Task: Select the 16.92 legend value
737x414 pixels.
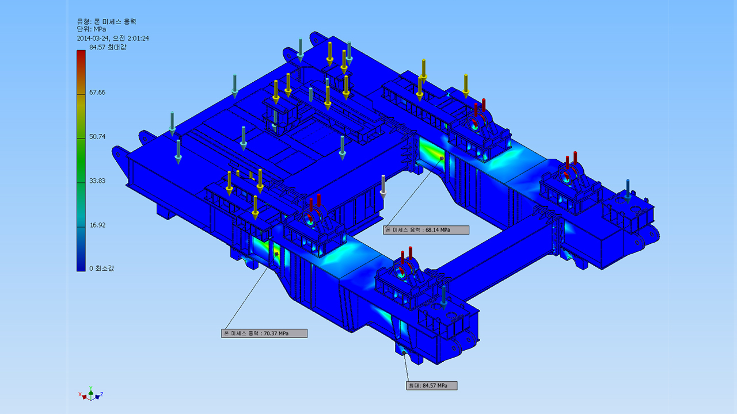Action: 97,225
